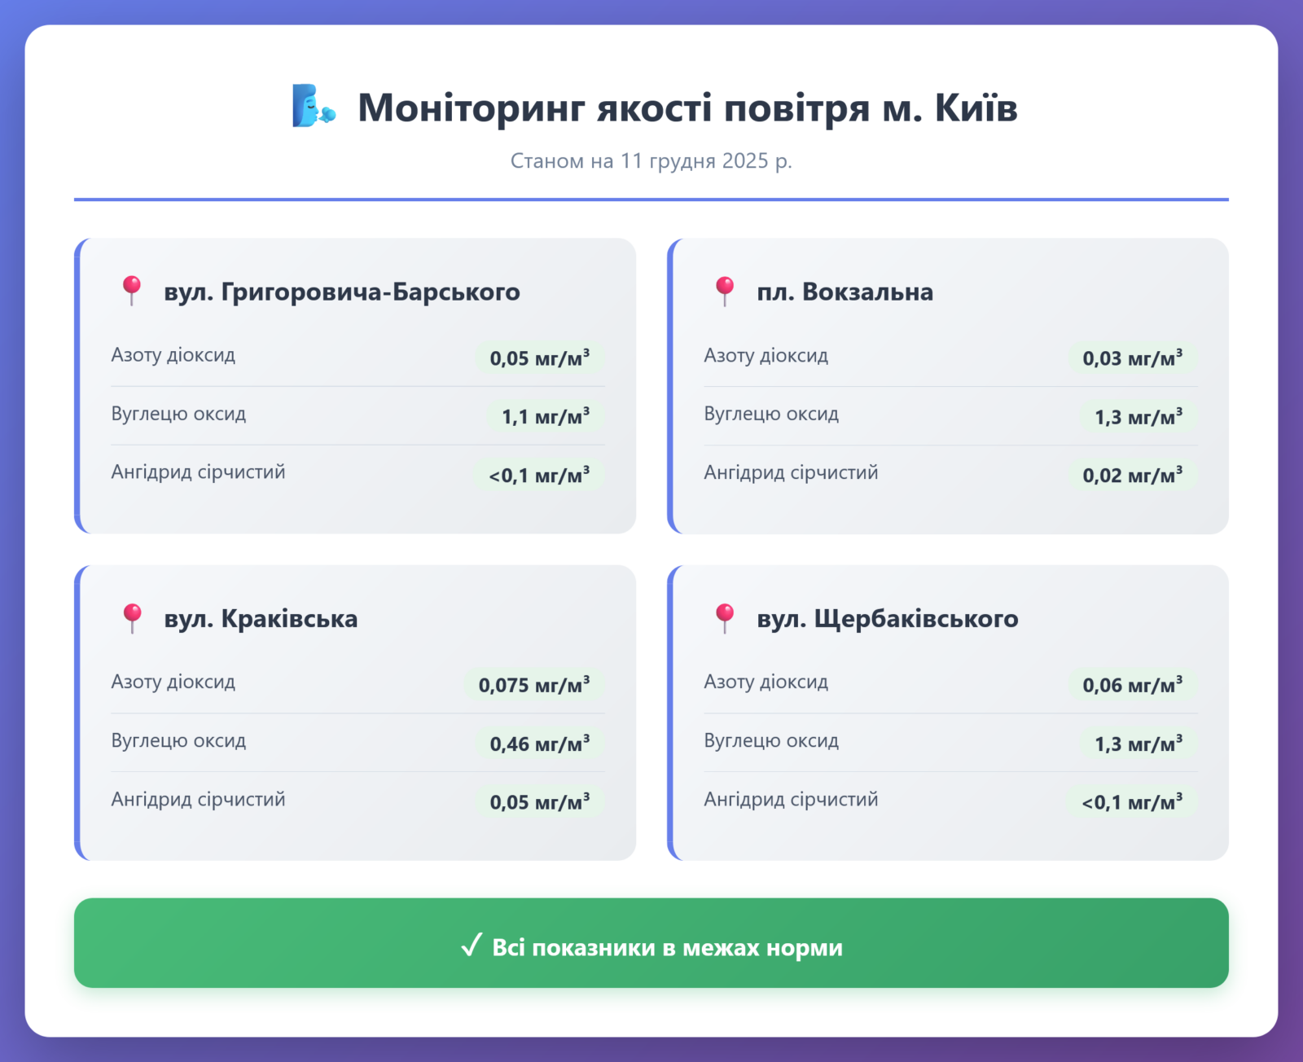Click the 1,3 мг/м³ carbon oxide badge at пл. Вокзальна
This screenshot has width=1303, height=1062.
coord(1138,417)
